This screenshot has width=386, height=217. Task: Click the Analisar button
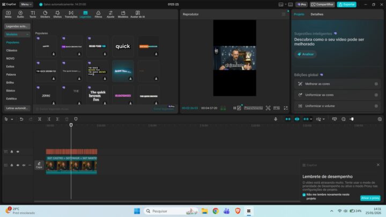(x=306, y=54)
